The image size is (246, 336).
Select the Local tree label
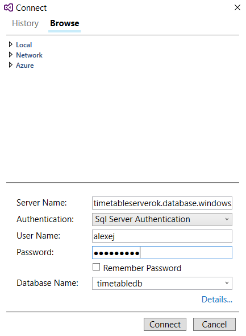pyautogui.click(x=24, y=45)
